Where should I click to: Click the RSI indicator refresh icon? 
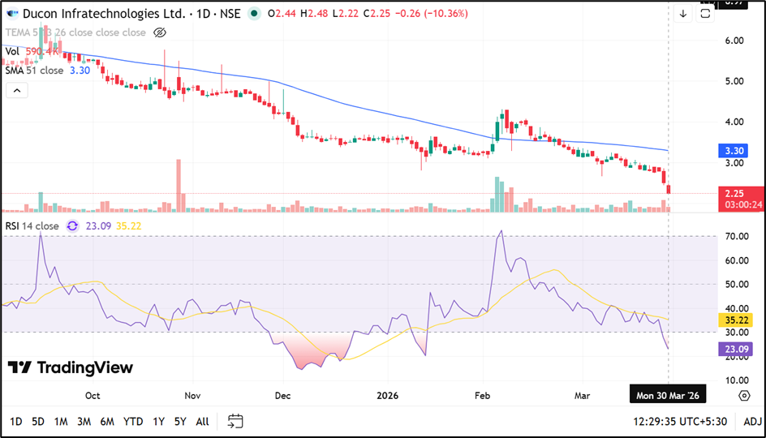72,226
